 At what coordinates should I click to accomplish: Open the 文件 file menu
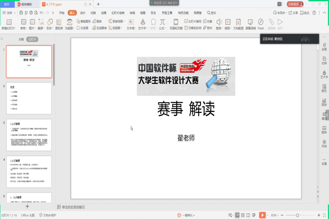[9, 13]
